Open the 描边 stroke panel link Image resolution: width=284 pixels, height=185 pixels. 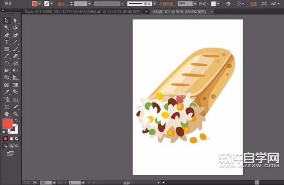[x=62, y=4]
